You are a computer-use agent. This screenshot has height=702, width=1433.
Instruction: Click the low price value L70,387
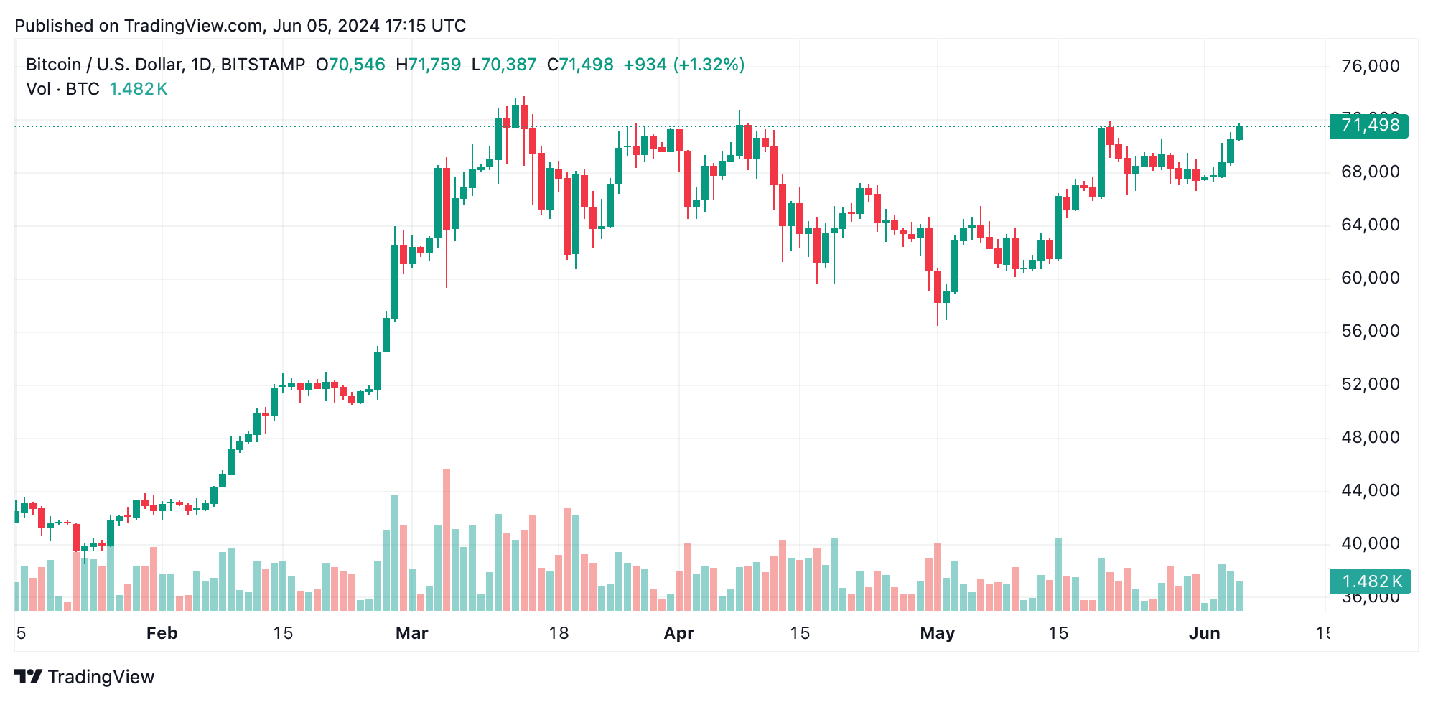504,65
